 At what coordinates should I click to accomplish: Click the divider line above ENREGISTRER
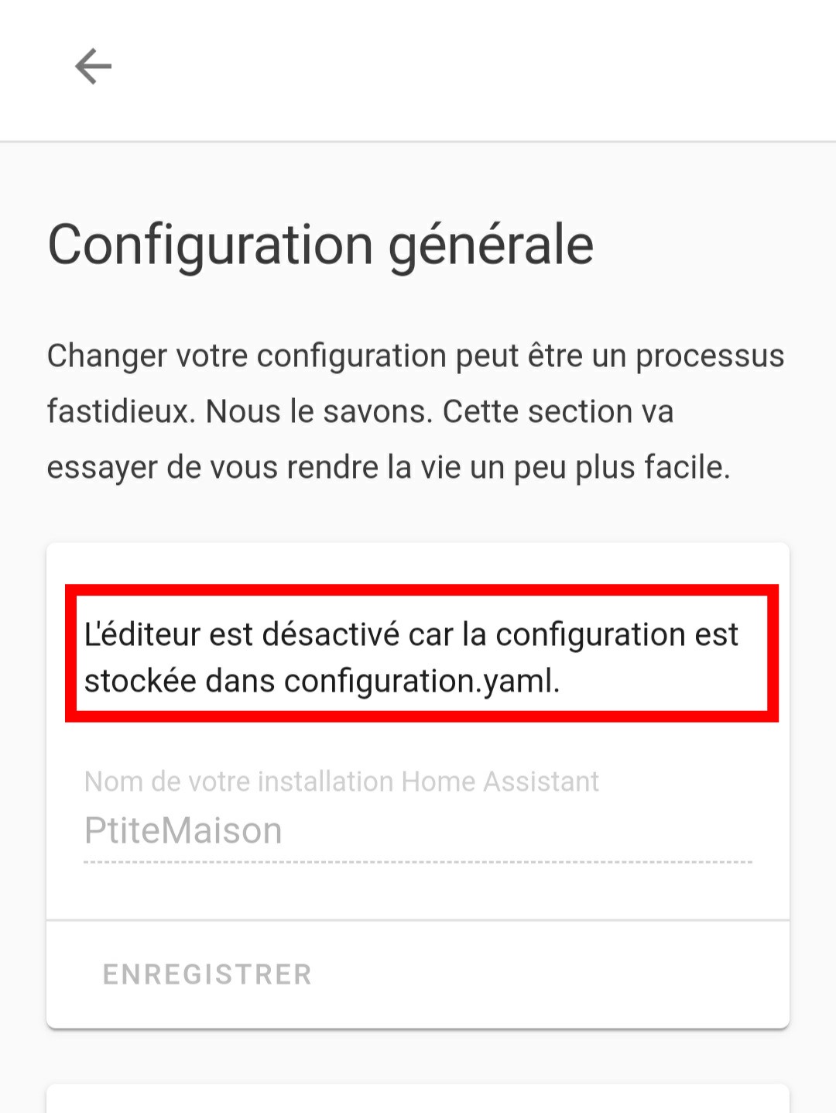tap(418, 921)
